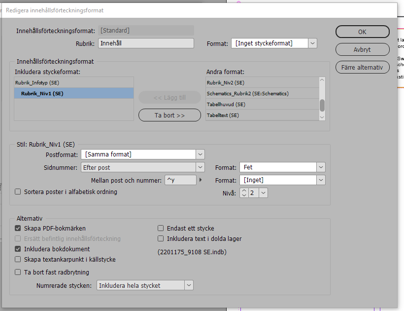Image resolution: width=404 pixels, height=311 pixels.
Task: Click the Färre alternativ button
Action: pos(362,67)
